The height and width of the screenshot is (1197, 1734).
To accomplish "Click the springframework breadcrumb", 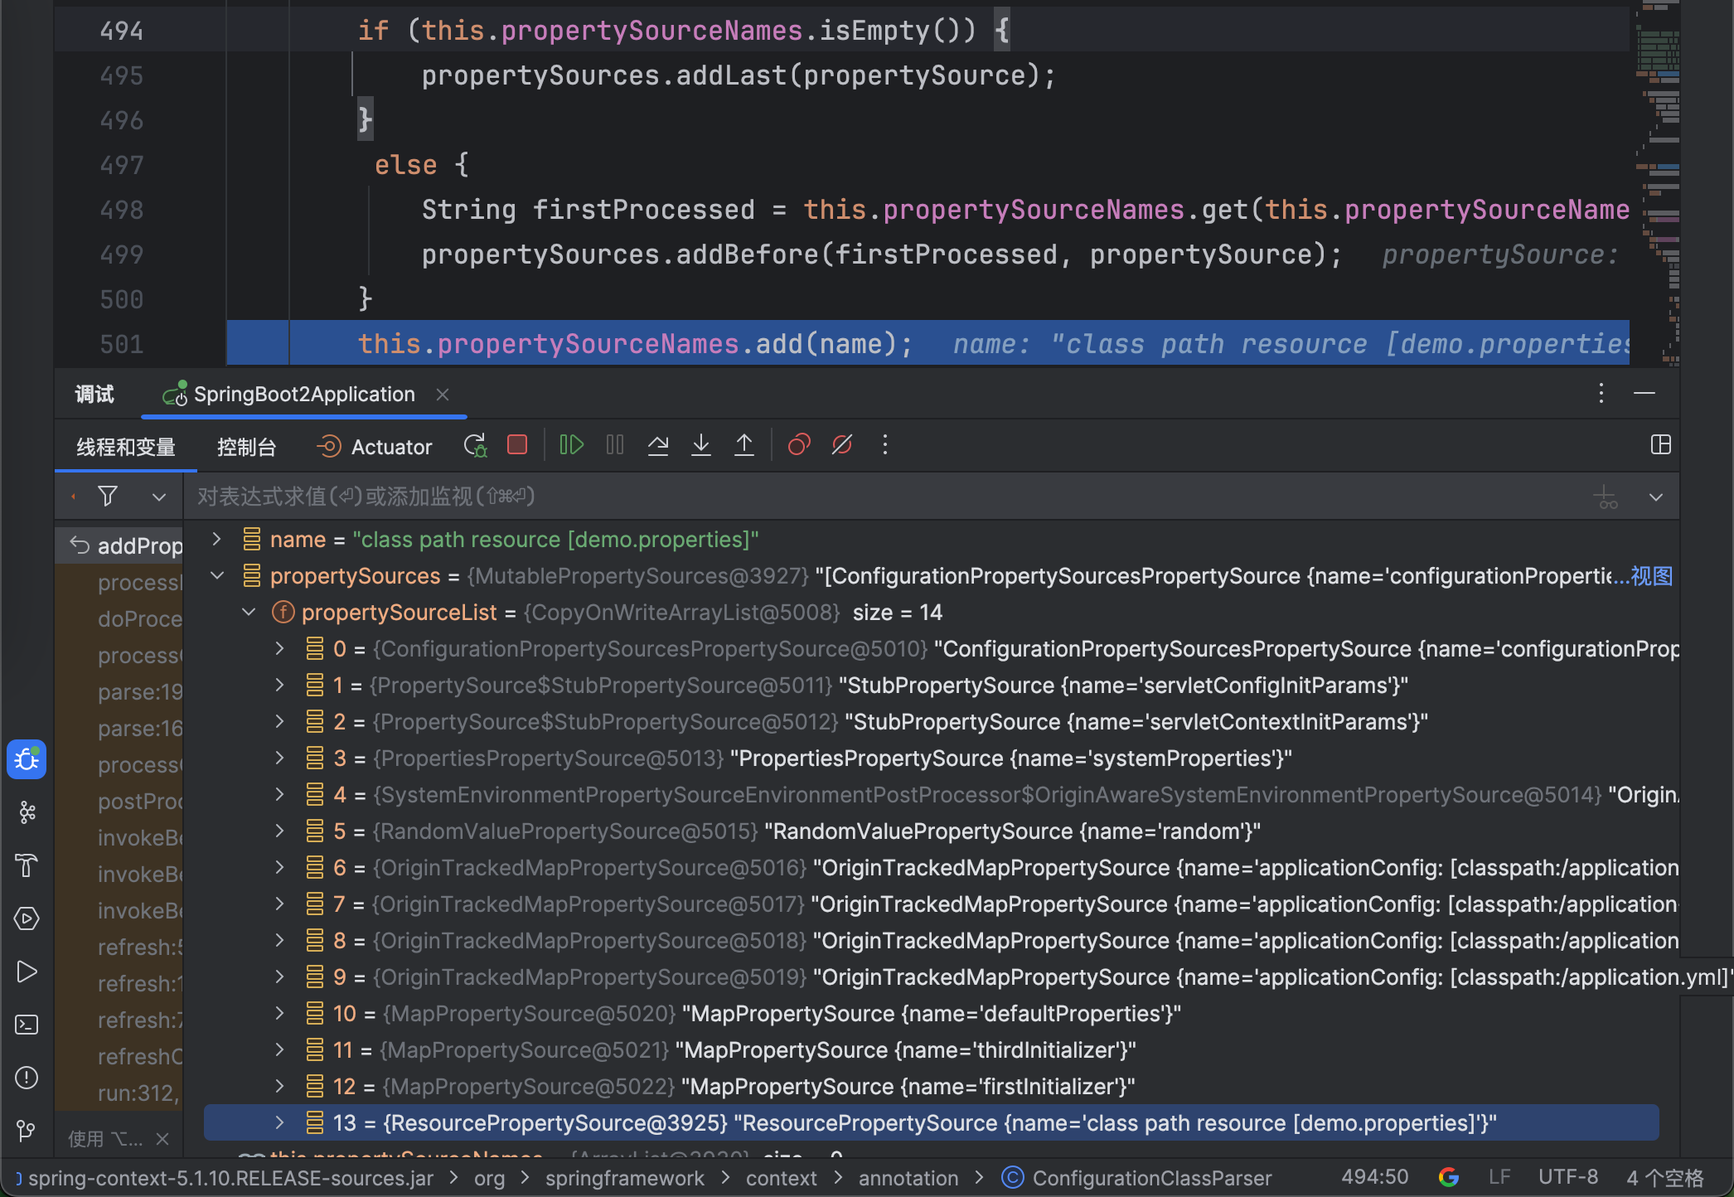I will pos(624,1178).
